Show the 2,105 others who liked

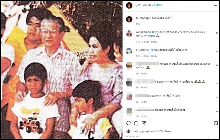[x=164, y=132]
